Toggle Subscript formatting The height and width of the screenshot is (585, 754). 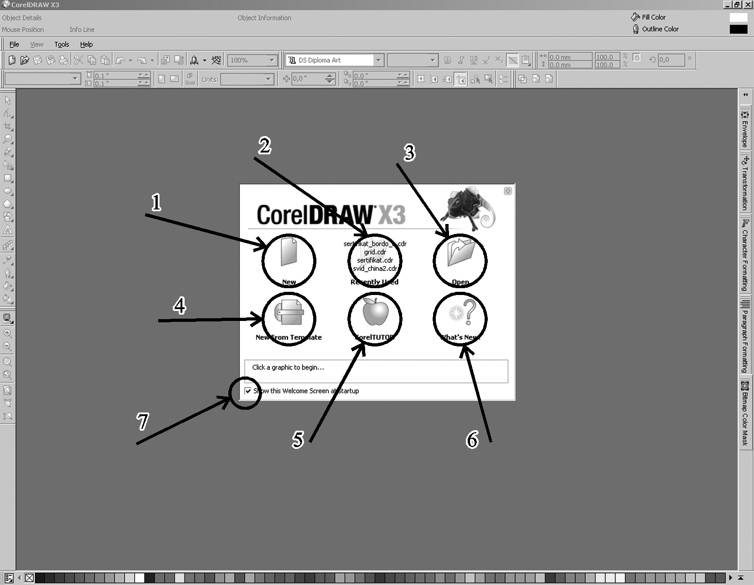point(499,60)
